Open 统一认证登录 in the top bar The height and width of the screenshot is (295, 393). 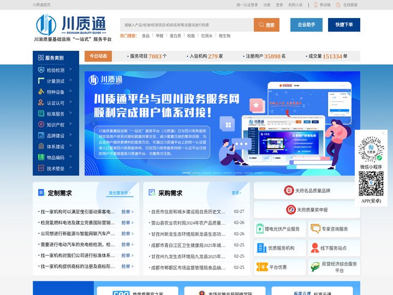pyautogui.click(x=247, y=5)
